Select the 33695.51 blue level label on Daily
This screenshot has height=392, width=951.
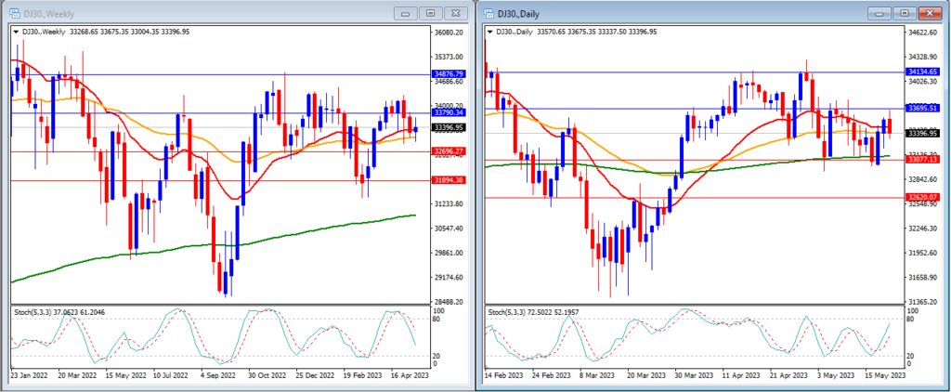922,109
